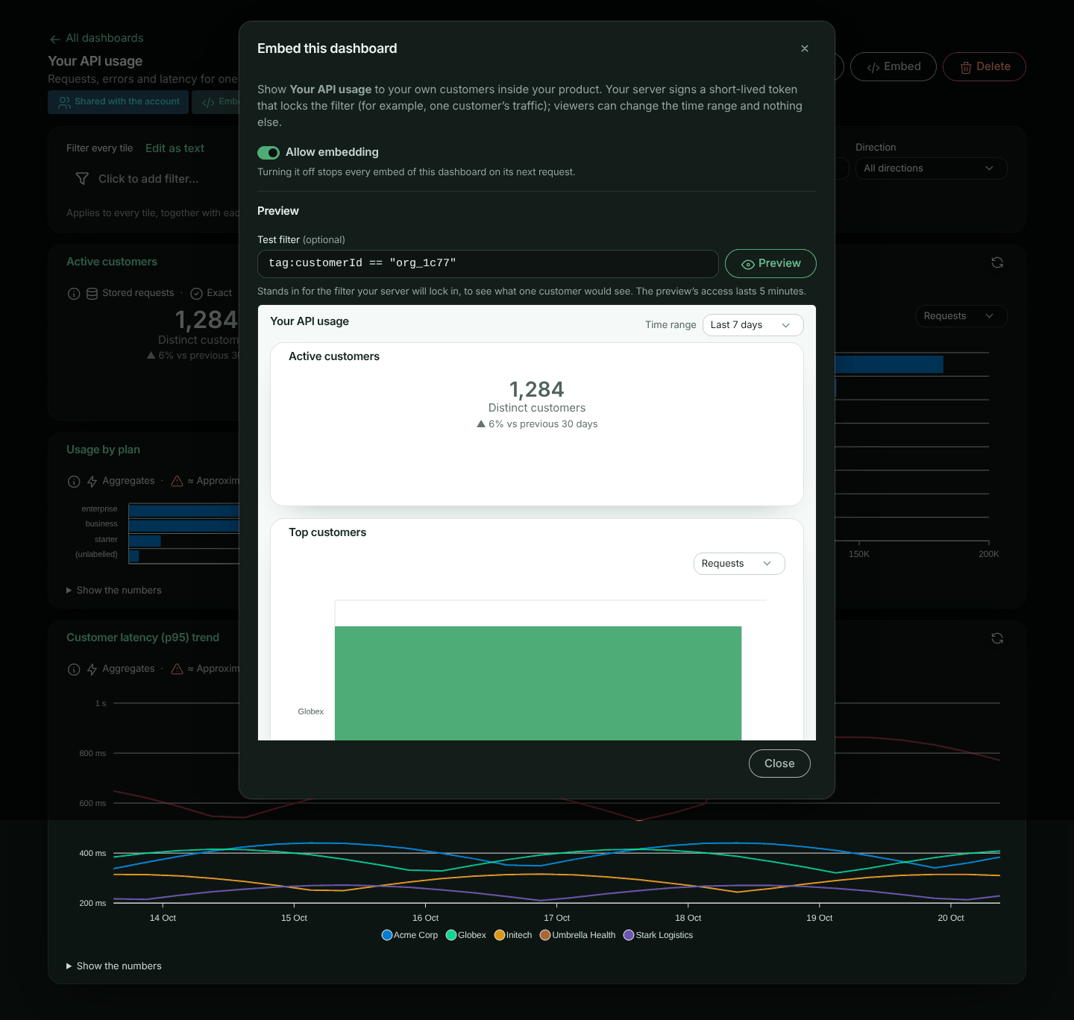This screenshot has width=1074, height=1020.
Task: Click the Exact checkmark icon
Action: (x=197, y=294)
